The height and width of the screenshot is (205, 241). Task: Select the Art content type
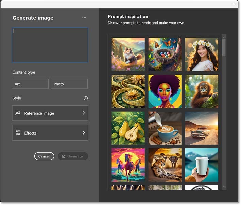pos(30,84)
